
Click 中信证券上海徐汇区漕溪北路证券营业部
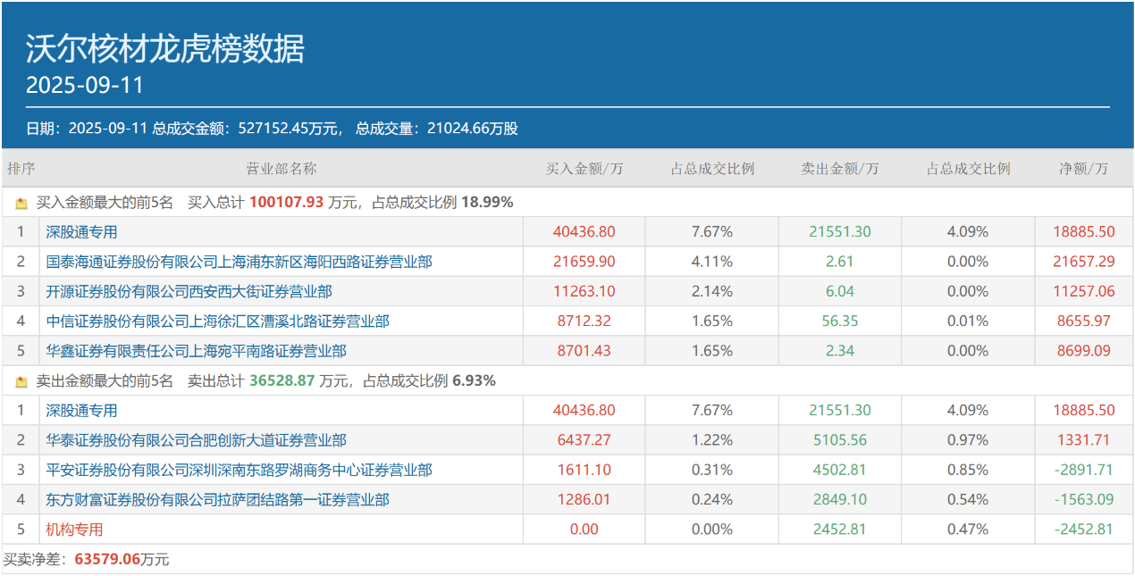coord(217,321)
